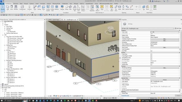Collapse the Elevations (Building Elevation) node
Viewport: 182px width, 102px height.
tap(5, 60)
